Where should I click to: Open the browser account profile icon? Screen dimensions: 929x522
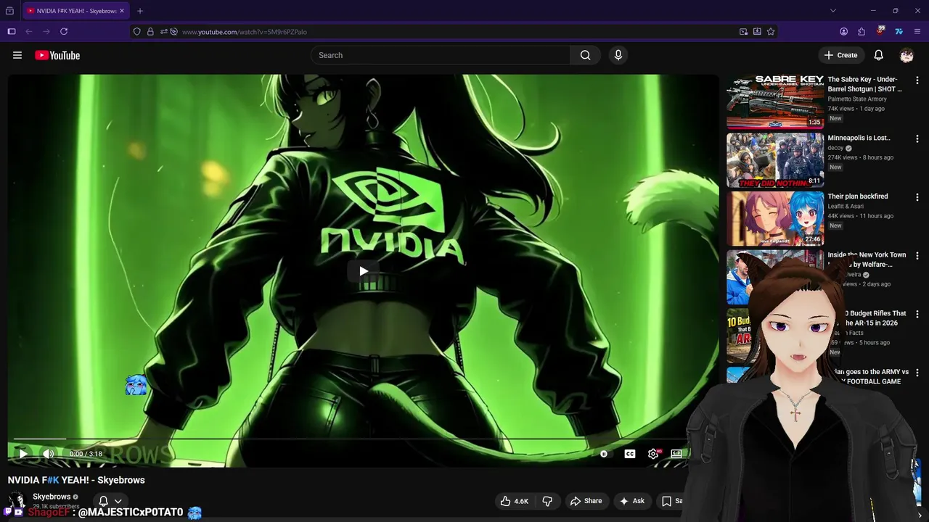point(843,32)
